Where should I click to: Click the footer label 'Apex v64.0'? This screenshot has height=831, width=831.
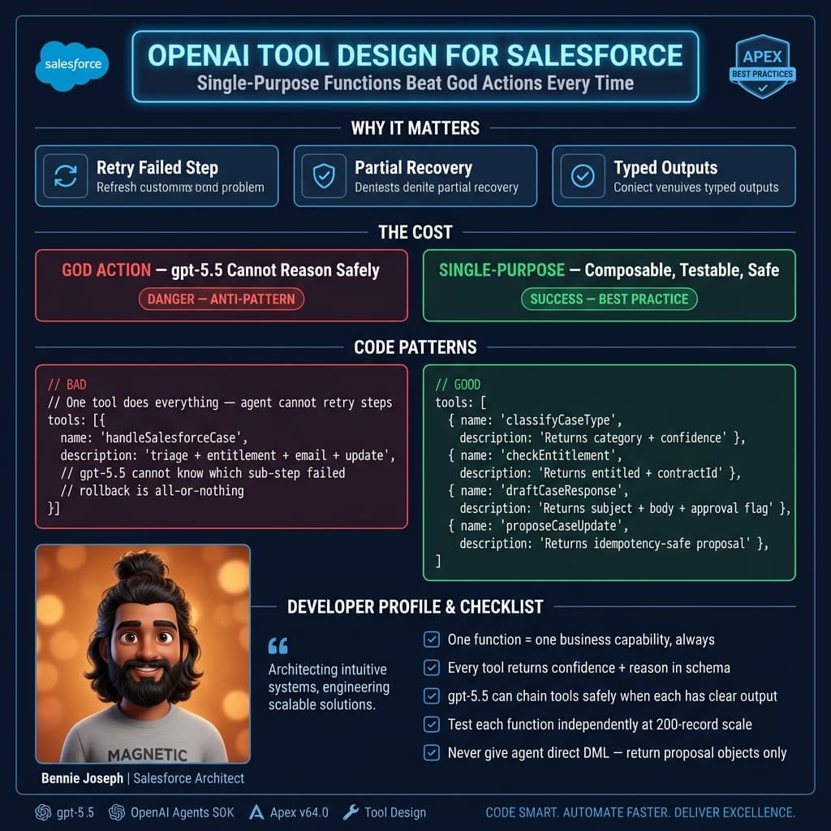(x=299, y=812)
